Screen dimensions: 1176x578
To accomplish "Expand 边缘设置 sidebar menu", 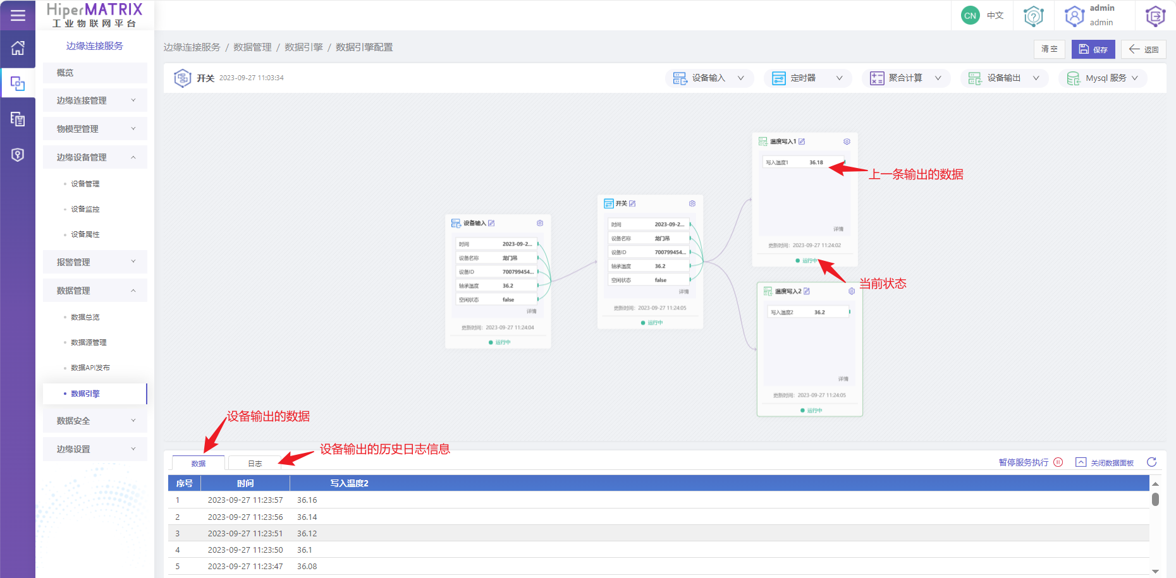I will (95, 449).
